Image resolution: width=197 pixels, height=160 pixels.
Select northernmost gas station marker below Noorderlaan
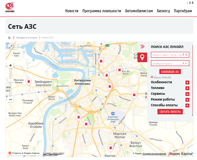pos(101,61)
